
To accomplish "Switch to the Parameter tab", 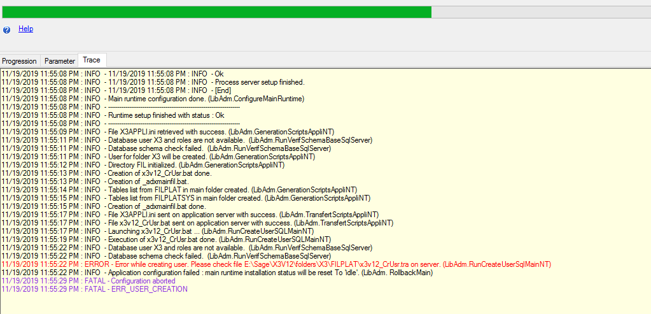I will [x=60, y=61].
